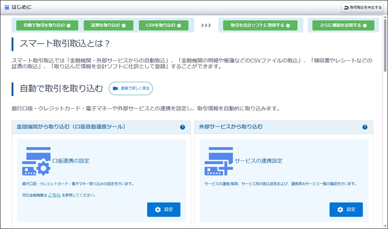Click 設定 button under 口座連携の設定
388x229 pixels.
click(x=164, y=210)
